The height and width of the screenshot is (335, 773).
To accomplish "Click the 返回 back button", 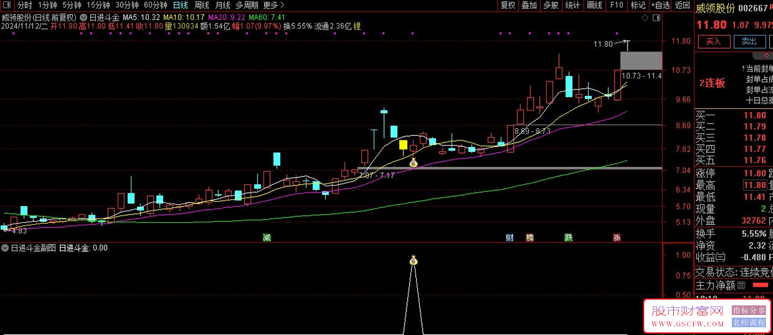I will 682,5.
